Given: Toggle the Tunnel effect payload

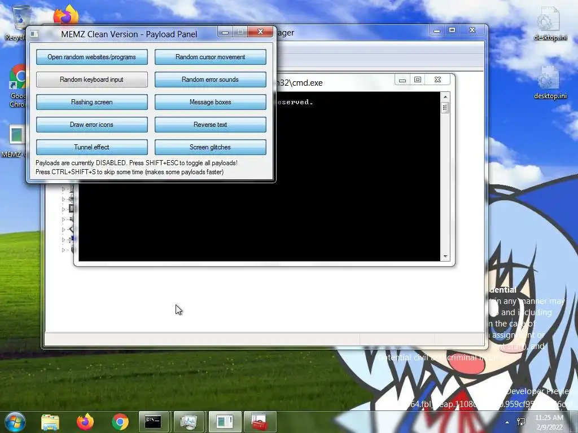Looking at the screenshot, I should (92, 147).
